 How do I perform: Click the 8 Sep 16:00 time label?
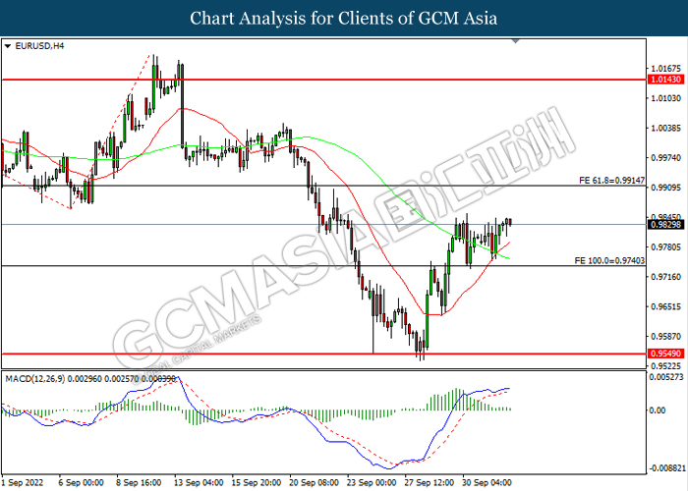(x=139, y=483)
